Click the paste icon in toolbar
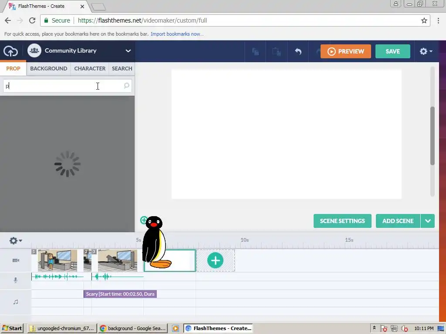446x334 pixels. [x=277, y=51]
